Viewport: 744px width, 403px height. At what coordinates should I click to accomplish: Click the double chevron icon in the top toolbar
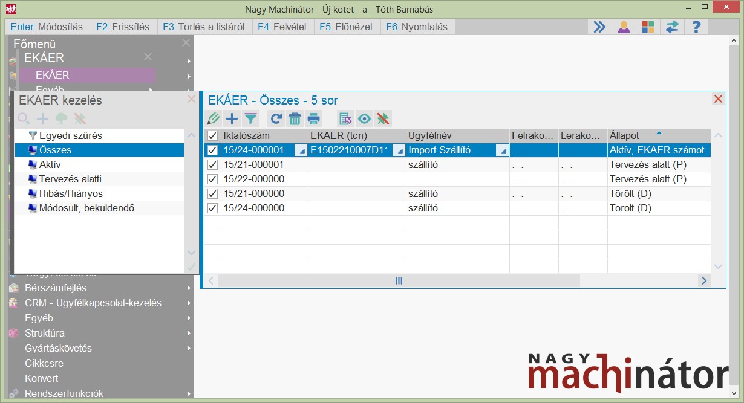coord(599,27)
